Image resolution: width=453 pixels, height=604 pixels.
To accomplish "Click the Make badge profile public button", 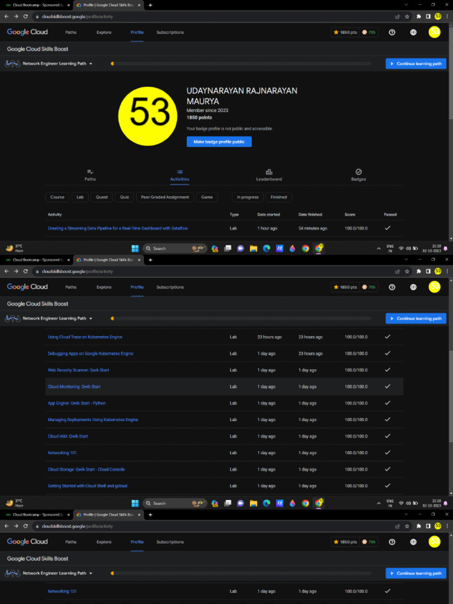I will 219,142.
